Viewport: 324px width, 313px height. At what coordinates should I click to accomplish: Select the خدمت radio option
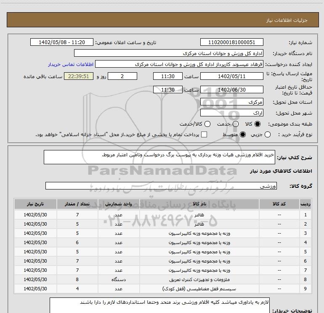236,124
